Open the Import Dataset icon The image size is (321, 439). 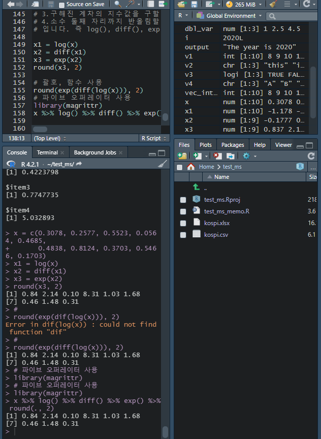[209, 4]
